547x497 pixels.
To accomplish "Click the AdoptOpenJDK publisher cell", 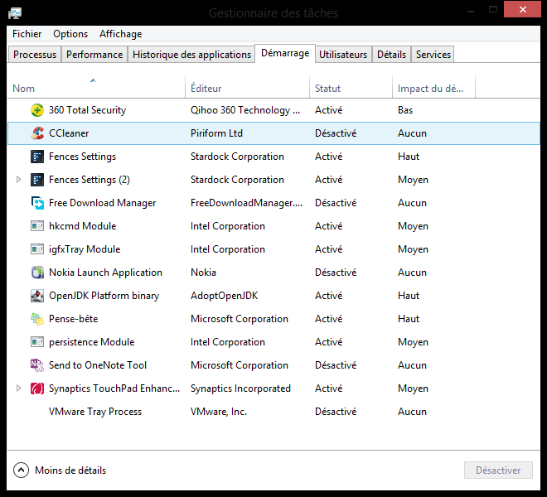I will pos(224,296).
